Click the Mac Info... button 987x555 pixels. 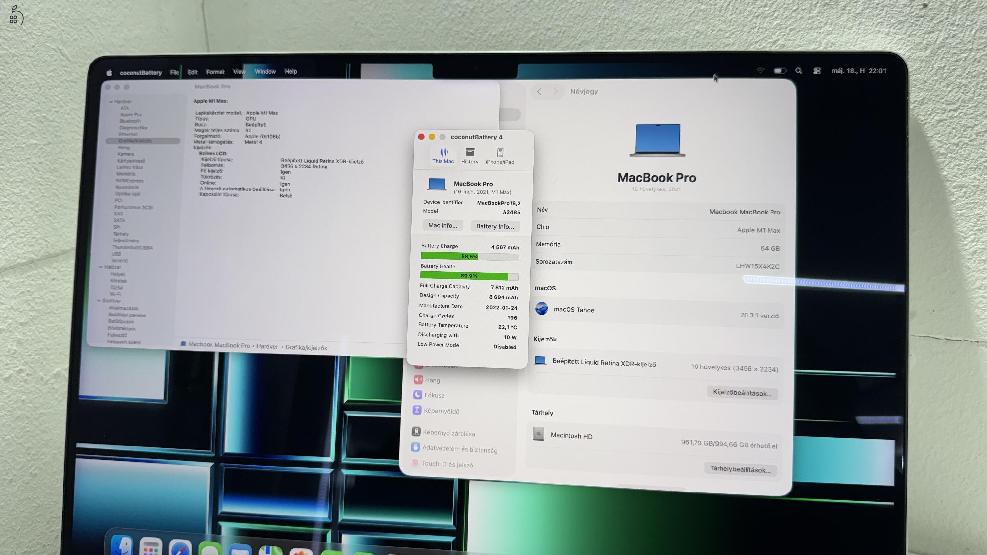[443, 225]
